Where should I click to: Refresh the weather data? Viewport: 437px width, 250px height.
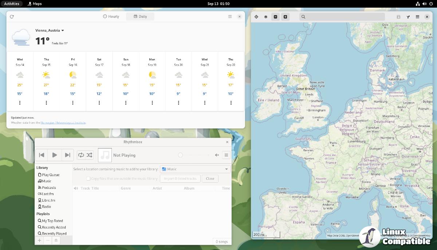click(x=12, y=17)
